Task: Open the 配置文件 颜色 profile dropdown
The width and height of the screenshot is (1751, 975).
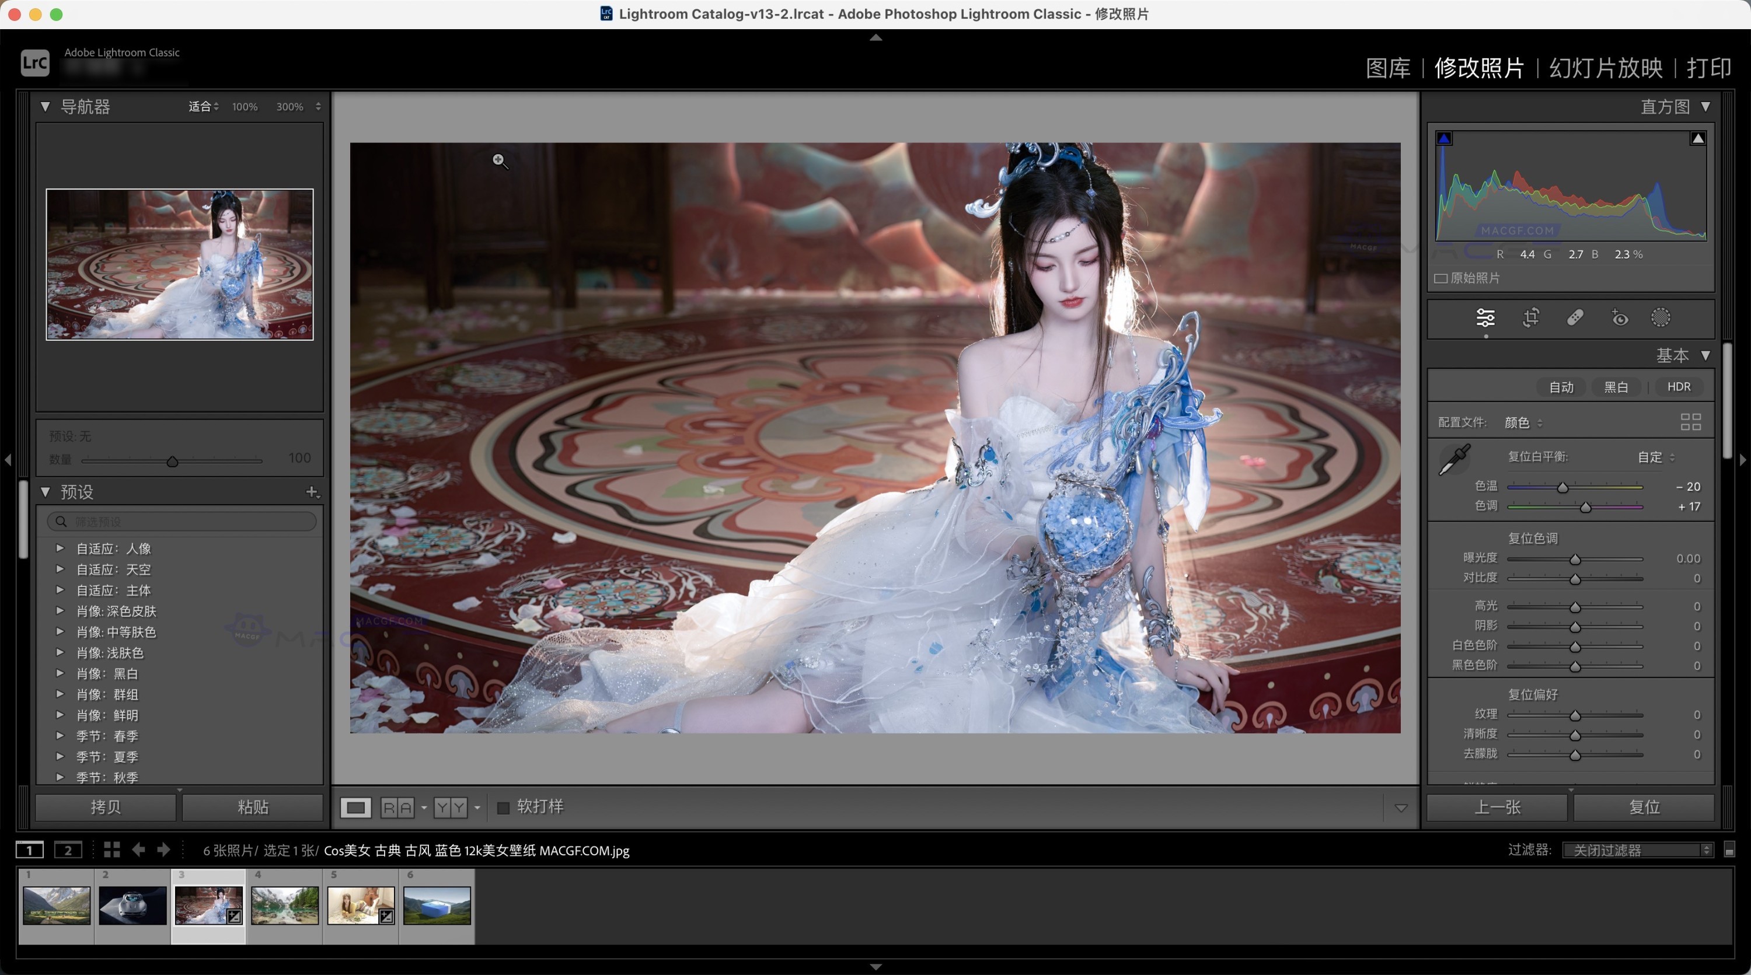Action: pyautogui.click(x=1522, y=422)
